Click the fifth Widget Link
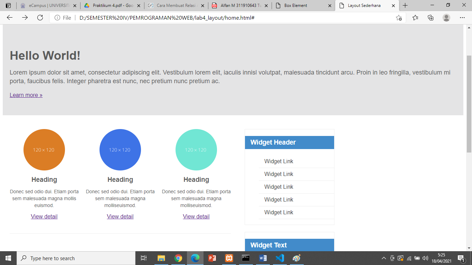This screenshot has height=265, width=472. pyautogui.click(x=279, y=212)
